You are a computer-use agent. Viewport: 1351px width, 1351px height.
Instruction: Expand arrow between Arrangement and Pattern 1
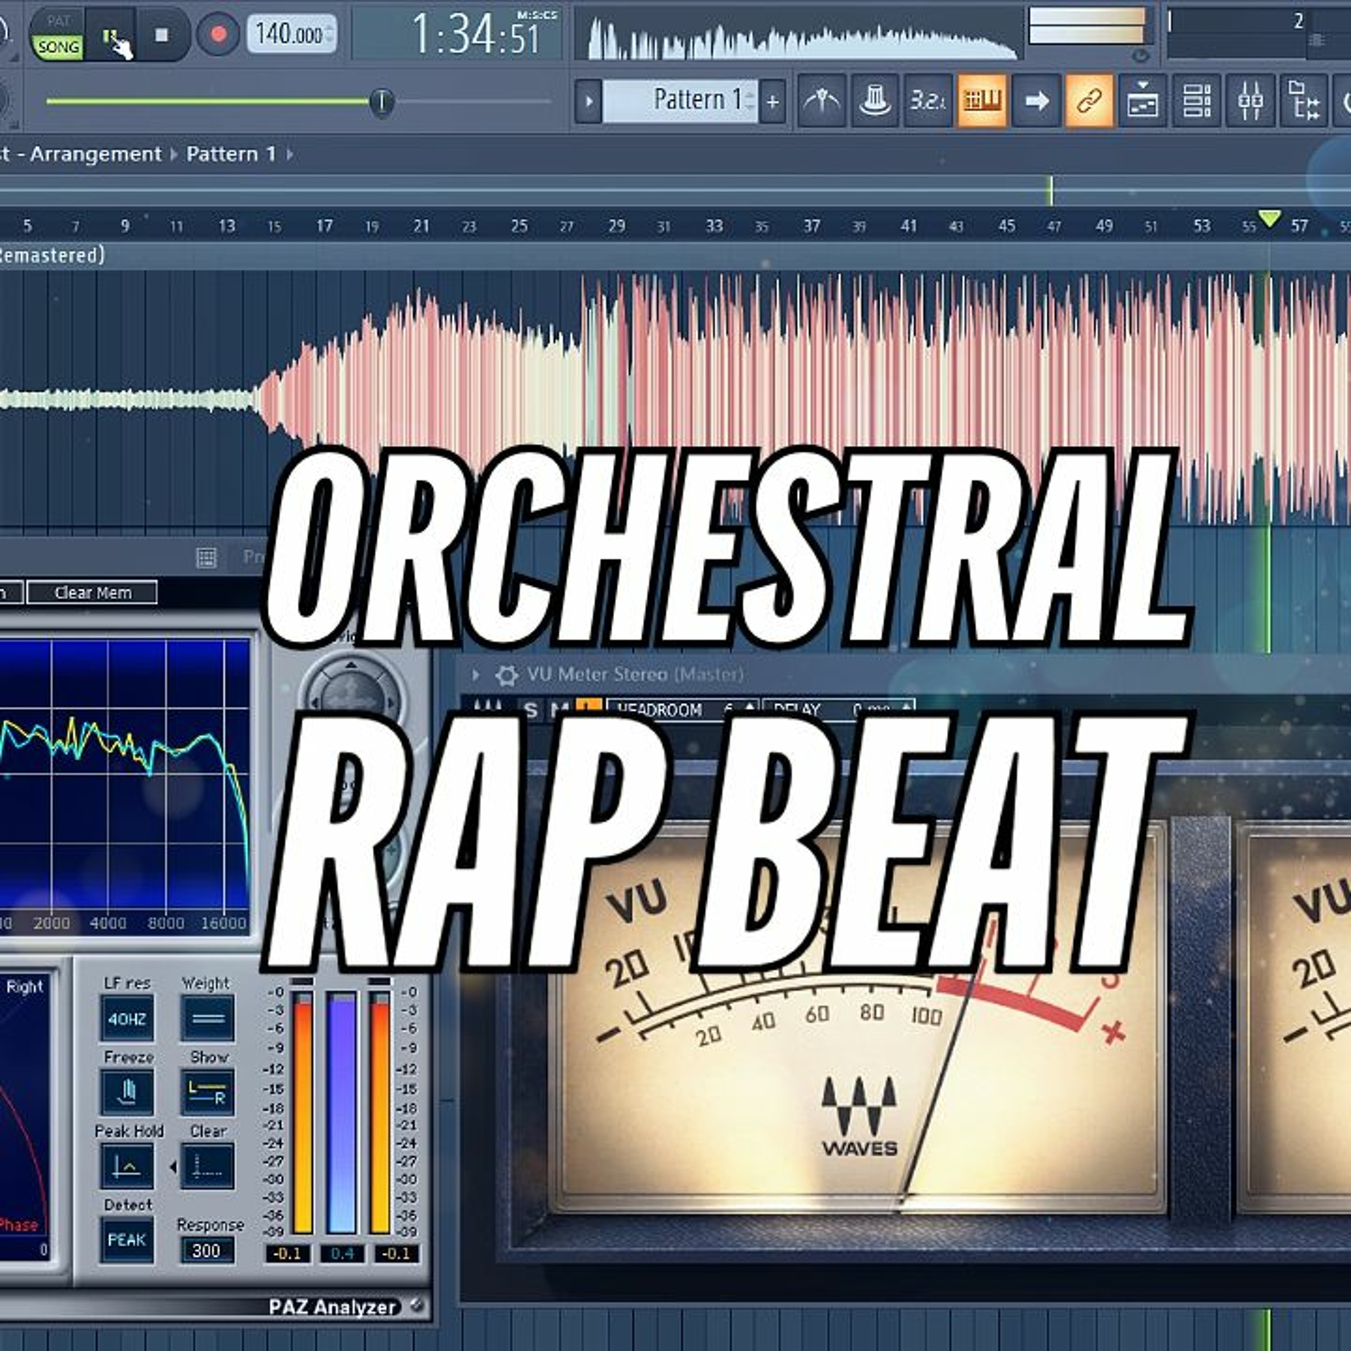tap(174, 154)
